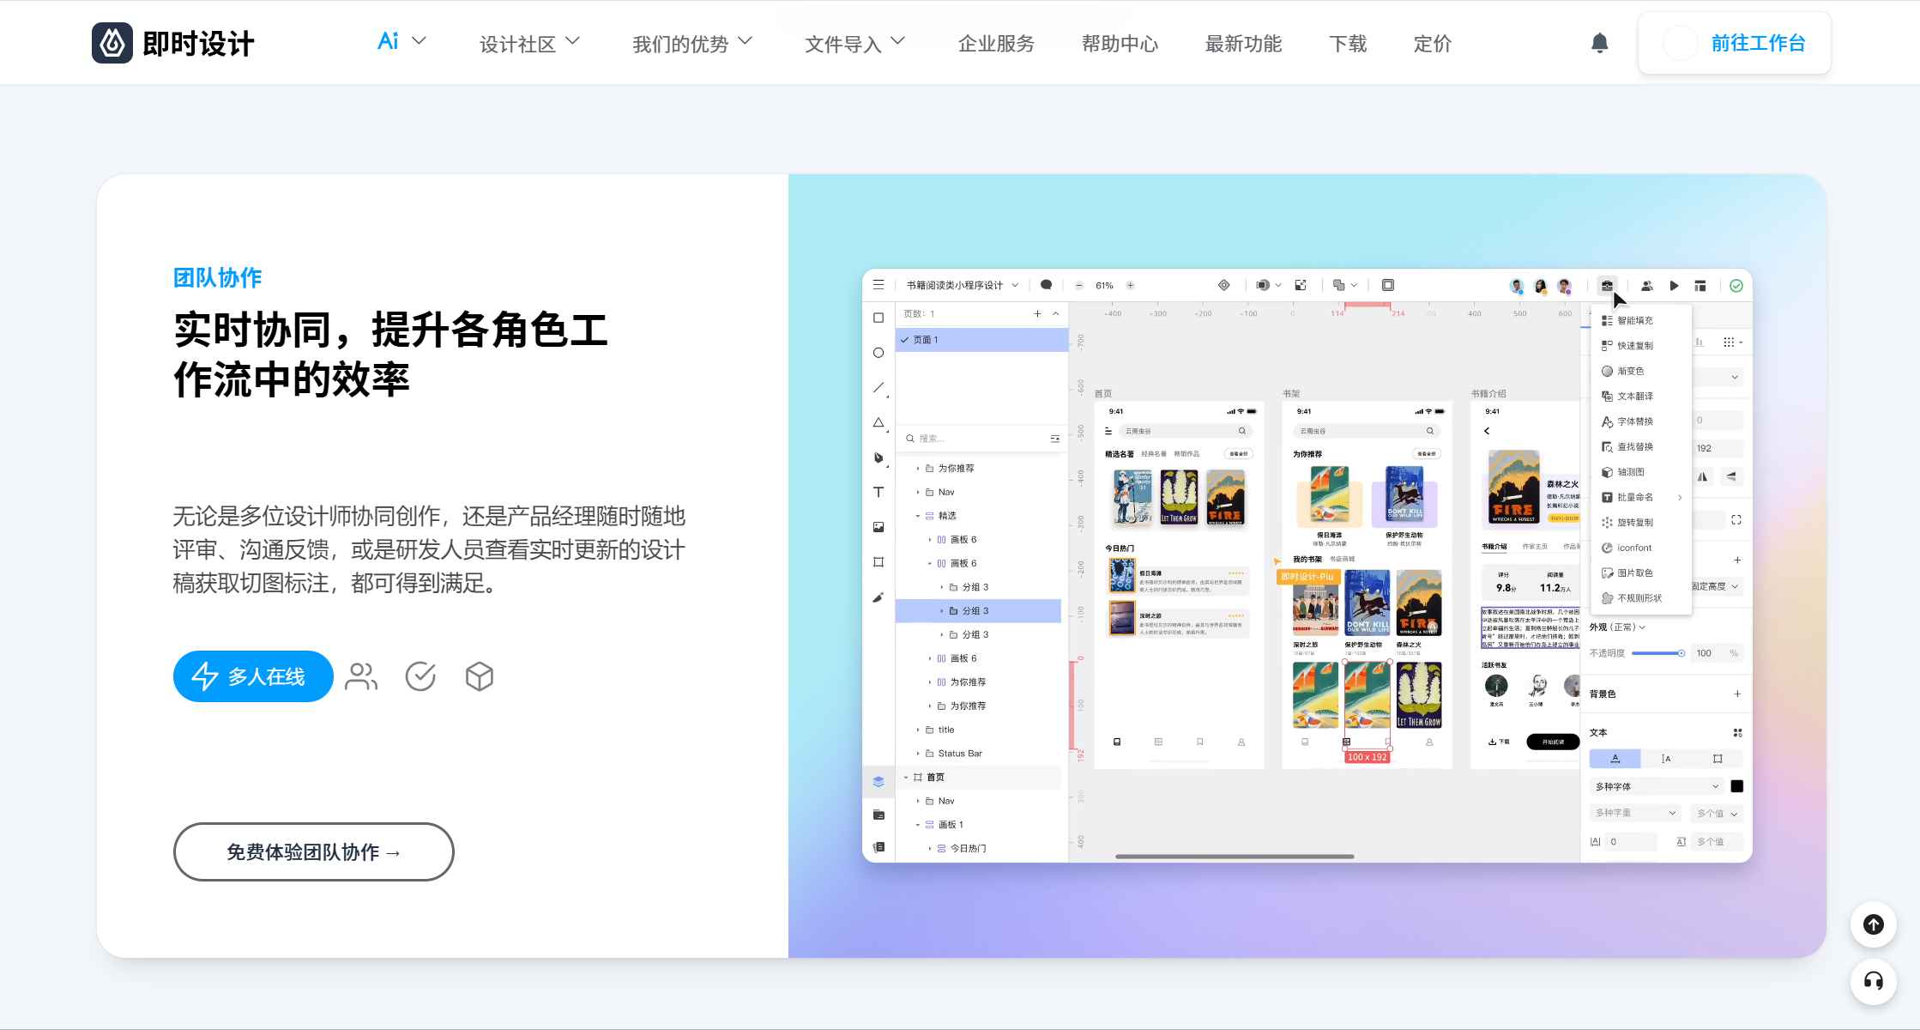Add a new page with the plus icon
This screenshot has height=1030, width=1920.
(x=1037, y=314)
